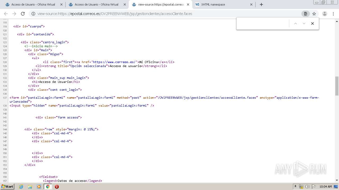The height and width of the screenshot is (190, 339).
Task: Open the media player taskbar icon
Action: click(x=39, y=187)
